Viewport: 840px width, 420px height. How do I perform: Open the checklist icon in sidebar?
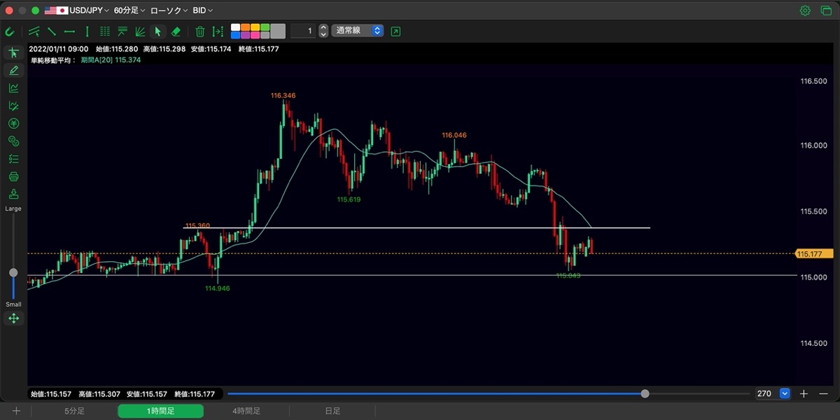coord(13,159)
